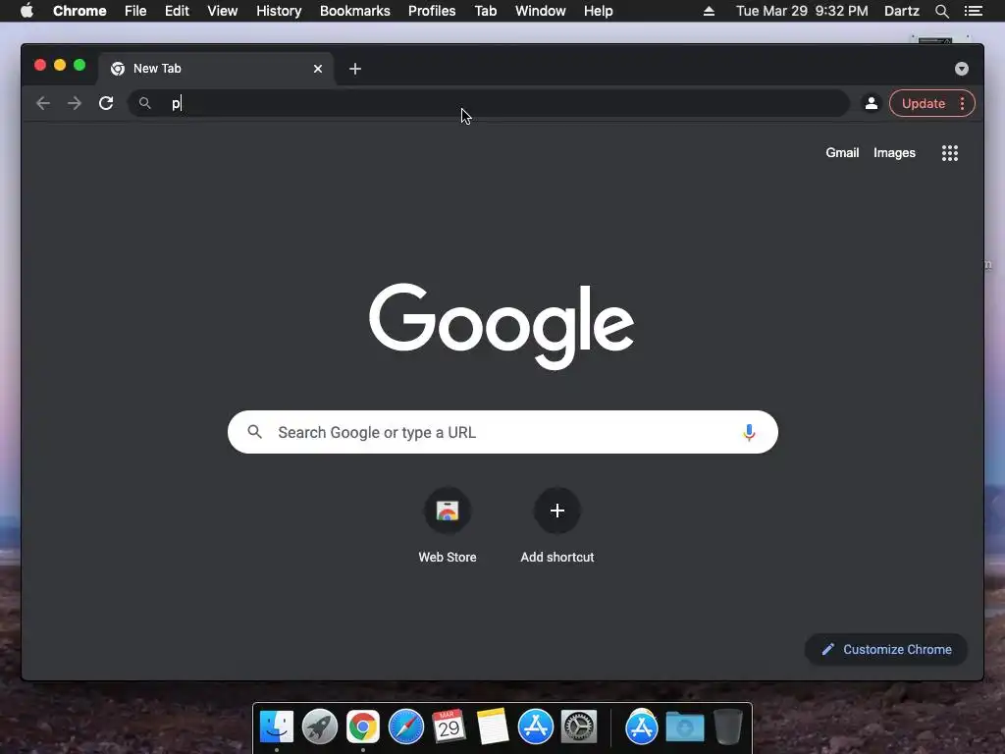The width and height of the screenshot is (1005, 754).
Task: Click the second App Store icon right of the Dock divider
Action: (x=642, y=727)
